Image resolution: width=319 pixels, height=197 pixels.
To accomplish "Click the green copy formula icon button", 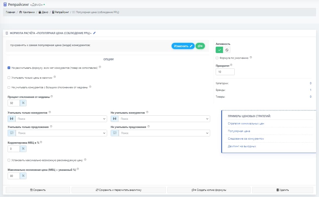I will [200, 46].
